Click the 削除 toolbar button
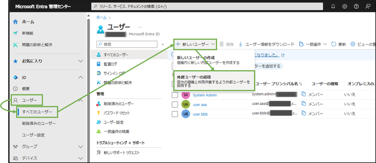Screen dimensions: 376x163 click(227, 44)
